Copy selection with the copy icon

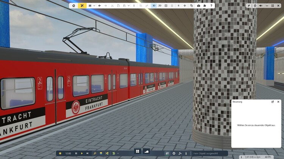(119, 6)
